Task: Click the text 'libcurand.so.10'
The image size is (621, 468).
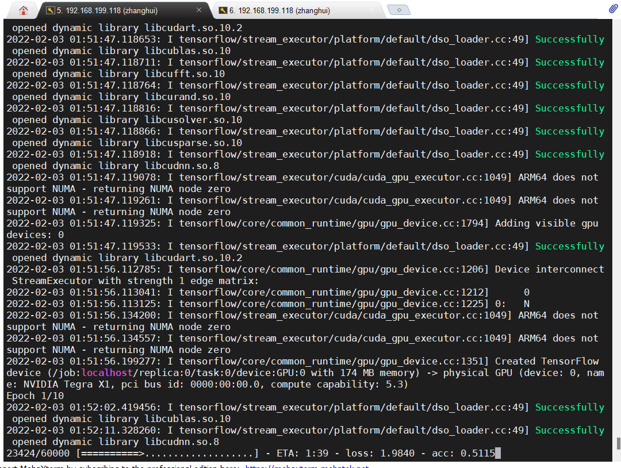Action: (187, 97)
